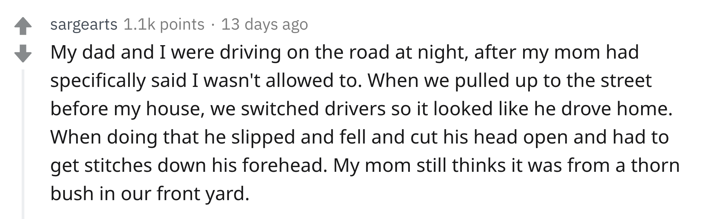
Task: Click the line beginning 'get stitches down'
Action: 365,165
